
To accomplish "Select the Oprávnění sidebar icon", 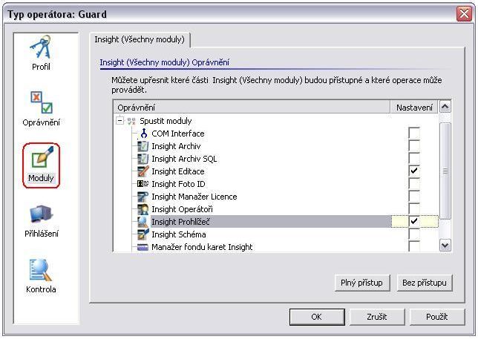I will point(42,102).
